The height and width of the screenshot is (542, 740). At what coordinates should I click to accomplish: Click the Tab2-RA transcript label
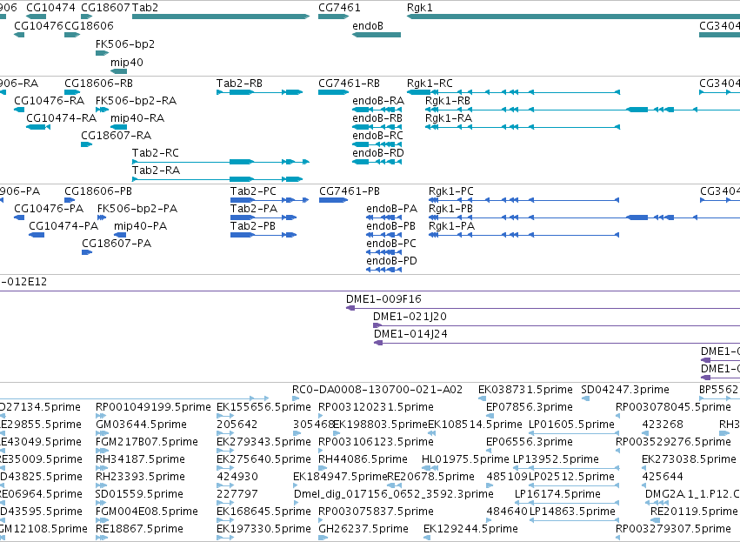156,170
